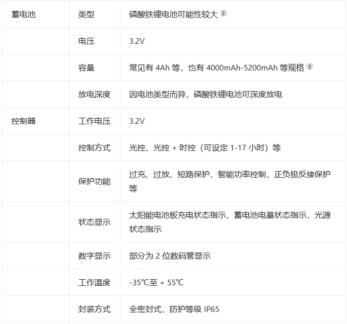Screen dimensions: 347x324
Task: Click the 3.2V value beside 电压
Action: tap(137, 41)
